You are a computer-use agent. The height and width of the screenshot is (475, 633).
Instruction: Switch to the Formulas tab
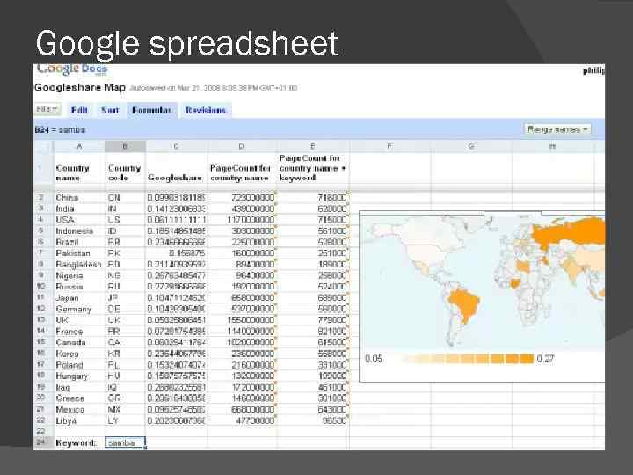pos(152,110)
